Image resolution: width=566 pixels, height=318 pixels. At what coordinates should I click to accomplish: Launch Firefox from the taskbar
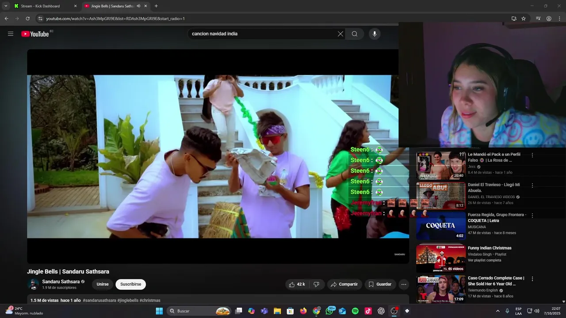coord(303,311)
